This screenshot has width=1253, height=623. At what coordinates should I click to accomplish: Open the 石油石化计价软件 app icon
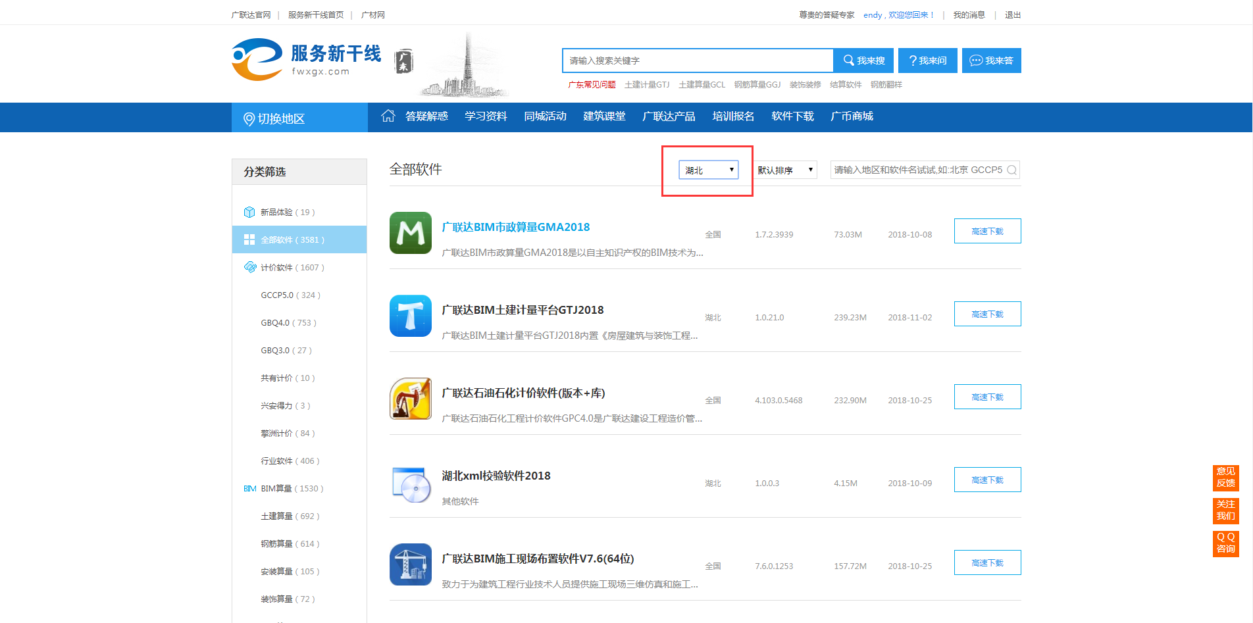click(x=411, y=399)
